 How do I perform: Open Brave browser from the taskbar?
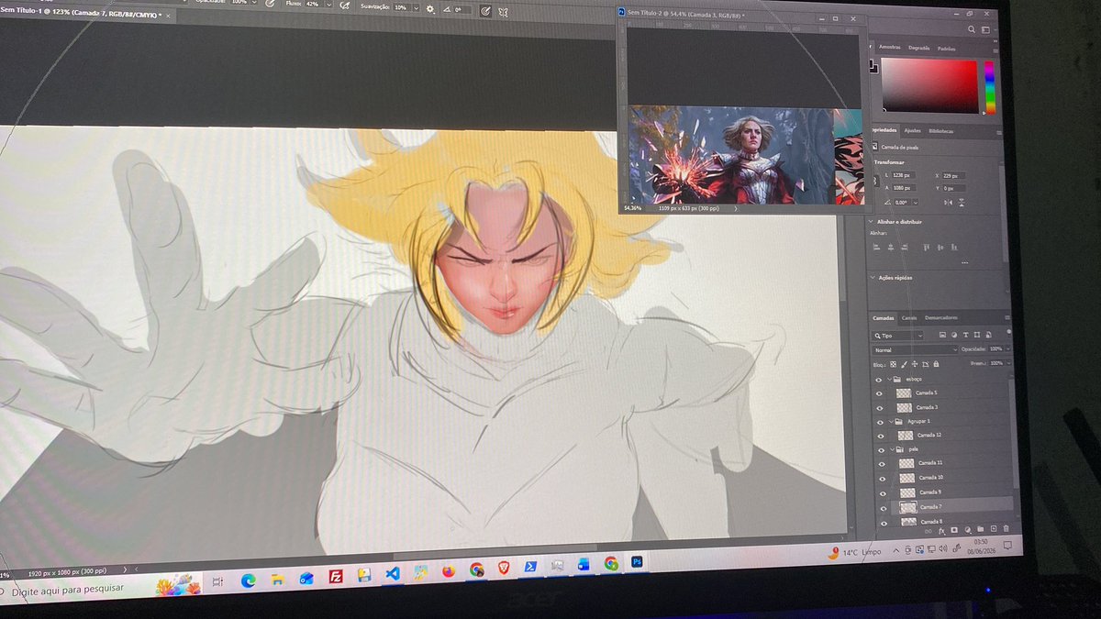pyautogui.click(x=504, y=568)
